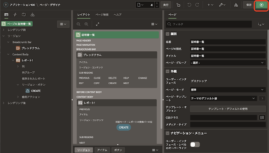Increase page number with stepper arrows
The image size is (269, 153).
click(157, 3)
